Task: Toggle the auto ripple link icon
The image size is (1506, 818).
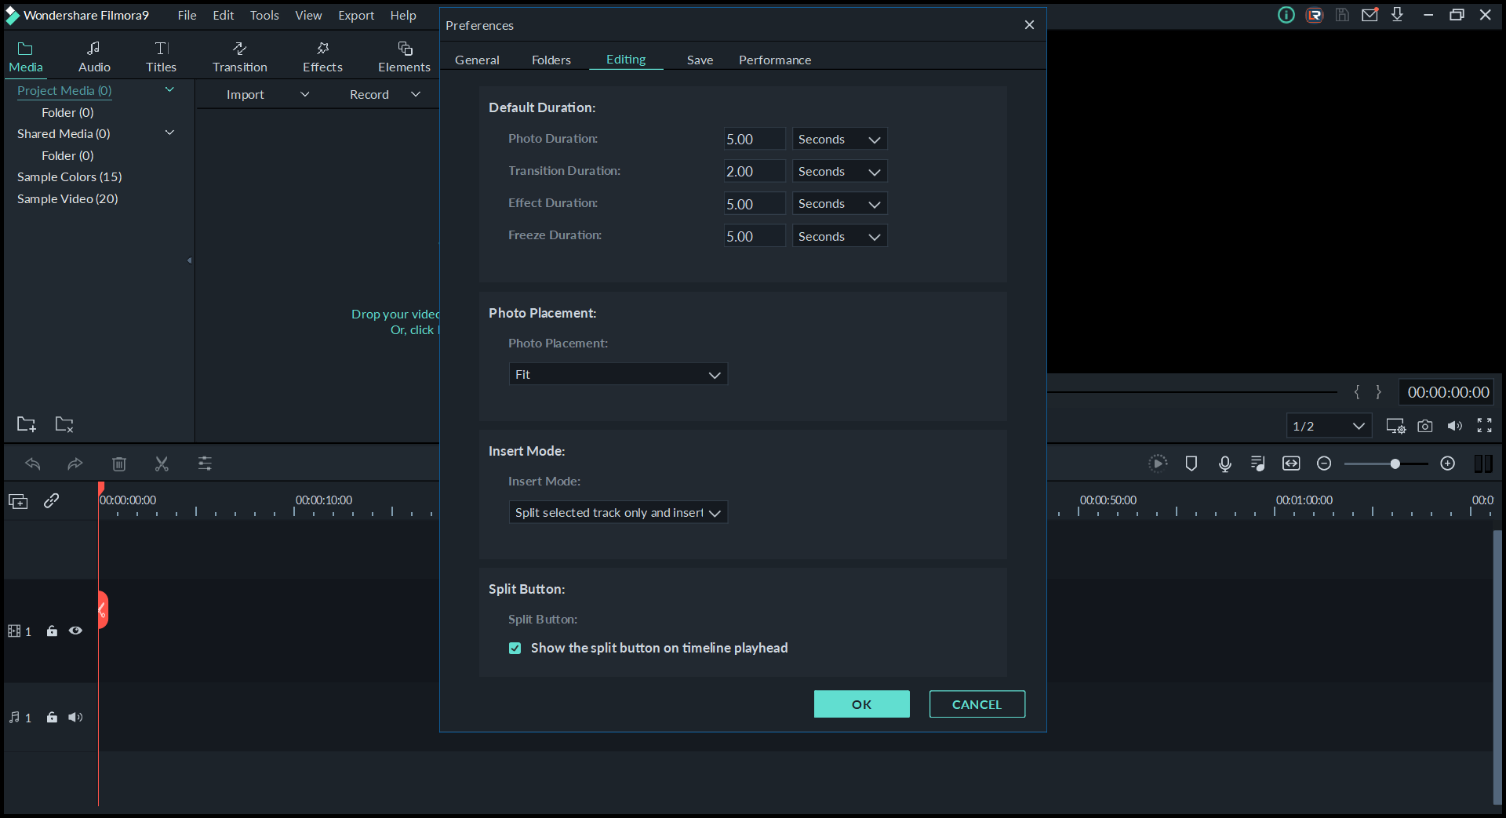Action: tap(52, 500)
